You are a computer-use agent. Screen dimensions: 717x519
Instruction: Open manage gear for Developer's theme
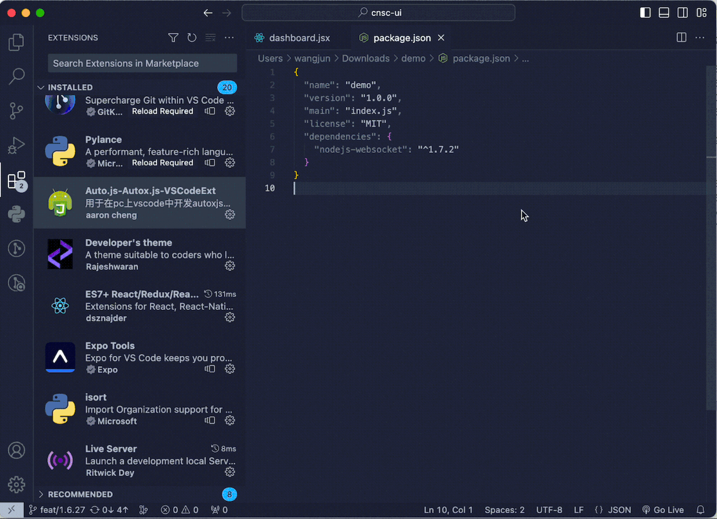coord(230,266)
